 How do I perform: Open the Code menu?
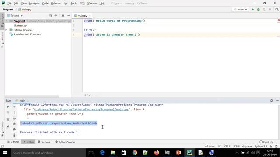(x=45, y=3)
